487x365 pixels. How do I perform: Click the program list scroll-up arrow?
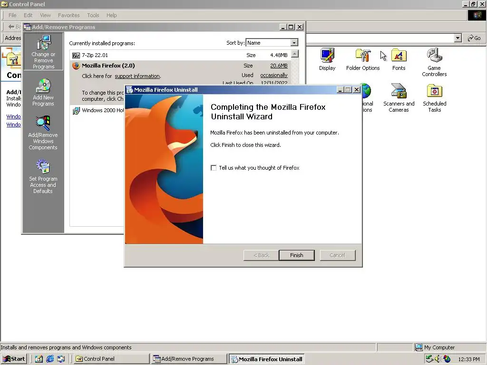[295, 53]
